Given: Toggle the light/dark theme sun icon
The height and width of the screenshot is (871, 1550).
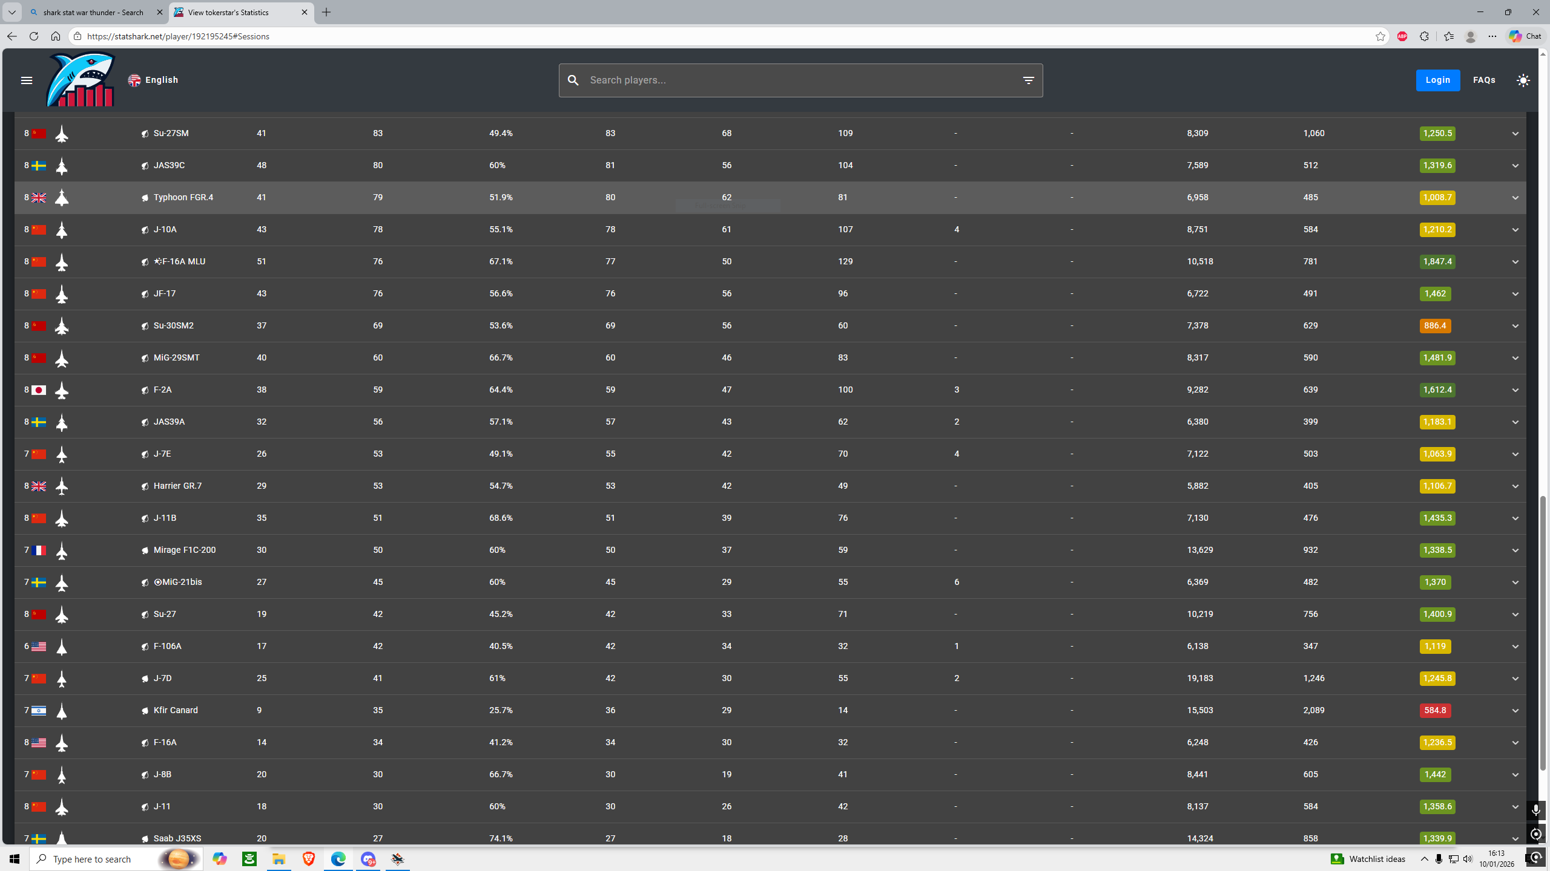Looking at the screenshot, I should point(1523,80).
